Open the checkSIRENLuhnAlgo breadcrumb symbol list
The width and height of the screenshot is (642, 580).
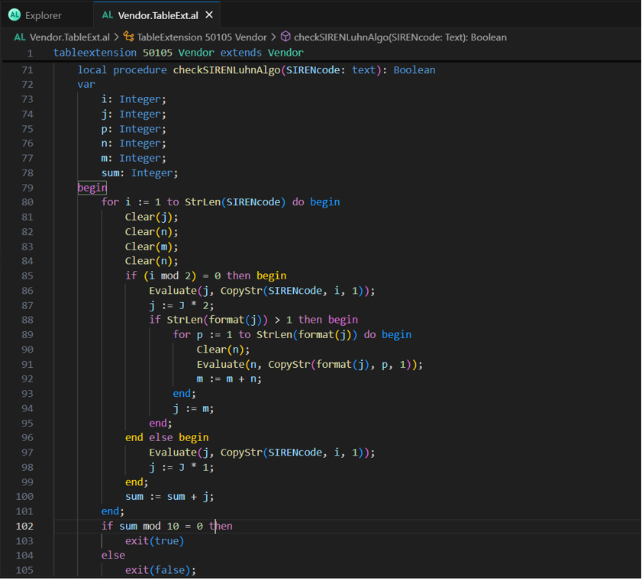pyautogui.click(x=400, y=37)
